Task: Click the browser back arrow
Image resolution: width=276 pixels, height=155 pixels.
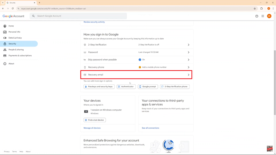Action: 3,8
